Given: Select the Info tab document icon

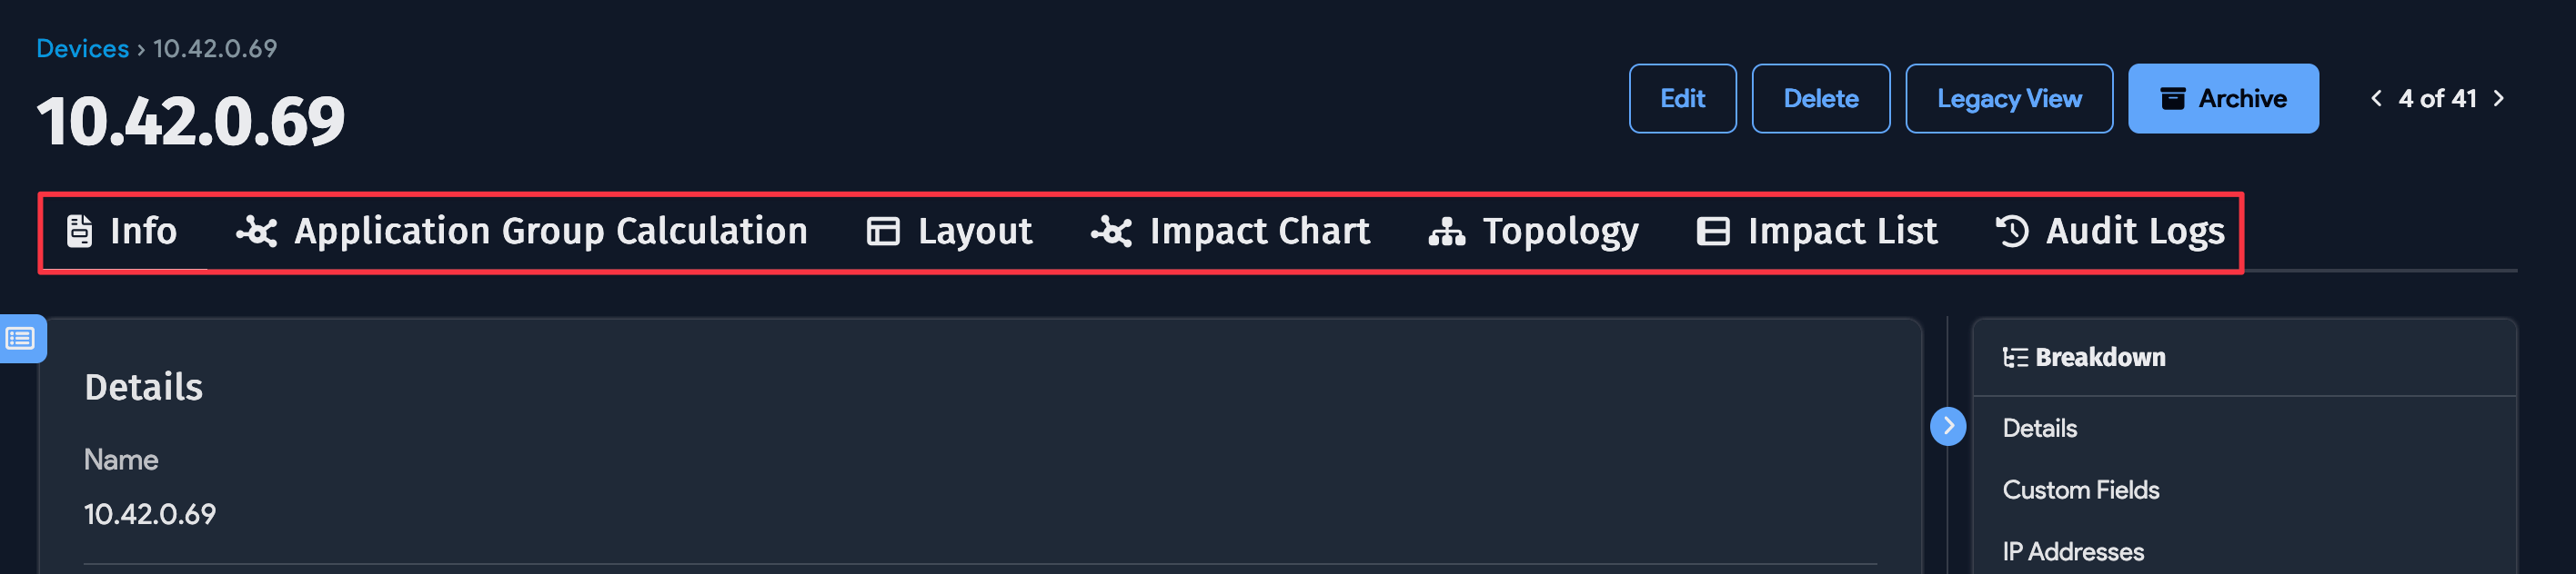Looking at the screenshot, I should coord(78,231).
